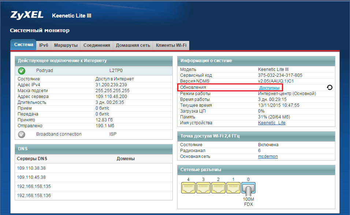
Task: Open the Маршруты tab
Action: (66, 45)
